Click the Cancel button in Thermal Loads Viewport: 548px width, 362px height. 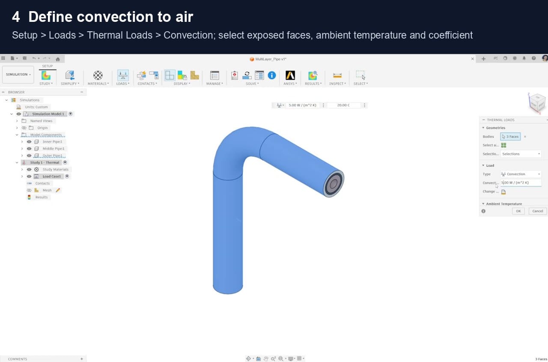538,211
